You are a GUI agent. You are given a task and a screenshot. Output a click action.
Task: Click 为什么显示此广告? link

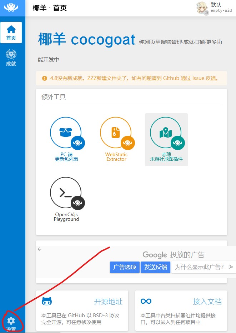pos(199,267)
